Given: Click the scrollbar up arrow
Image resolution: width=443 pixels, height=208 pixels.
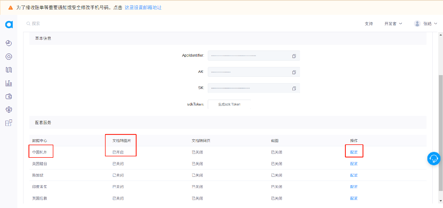Looking at the screenshot, I should pos(441,35).
